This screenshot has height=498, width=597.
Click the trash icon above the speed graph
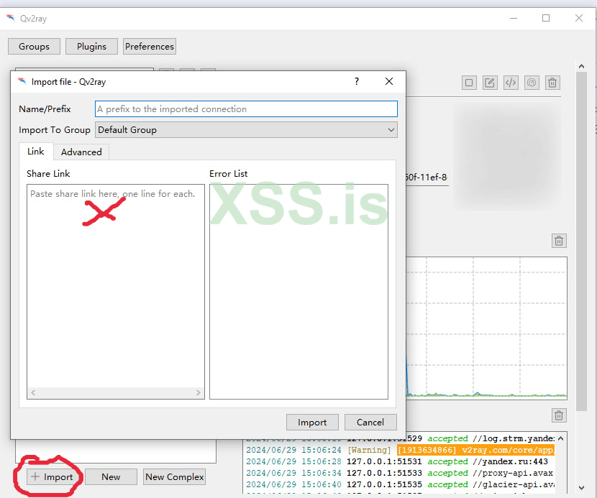click(x=559, y=241)
